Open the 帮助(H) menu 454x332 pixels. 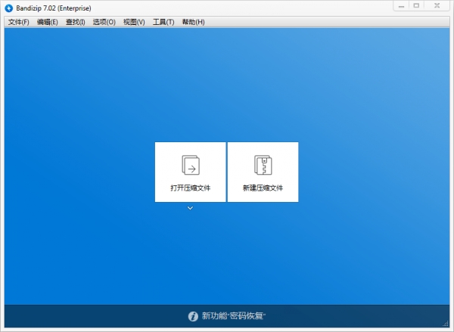click(x=193, y=22)
